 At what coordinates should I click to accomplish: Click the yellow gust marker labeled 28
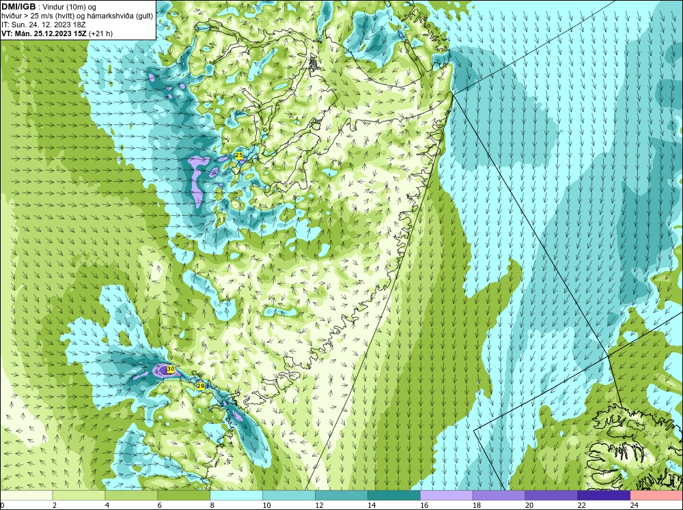tap(200, 386)
